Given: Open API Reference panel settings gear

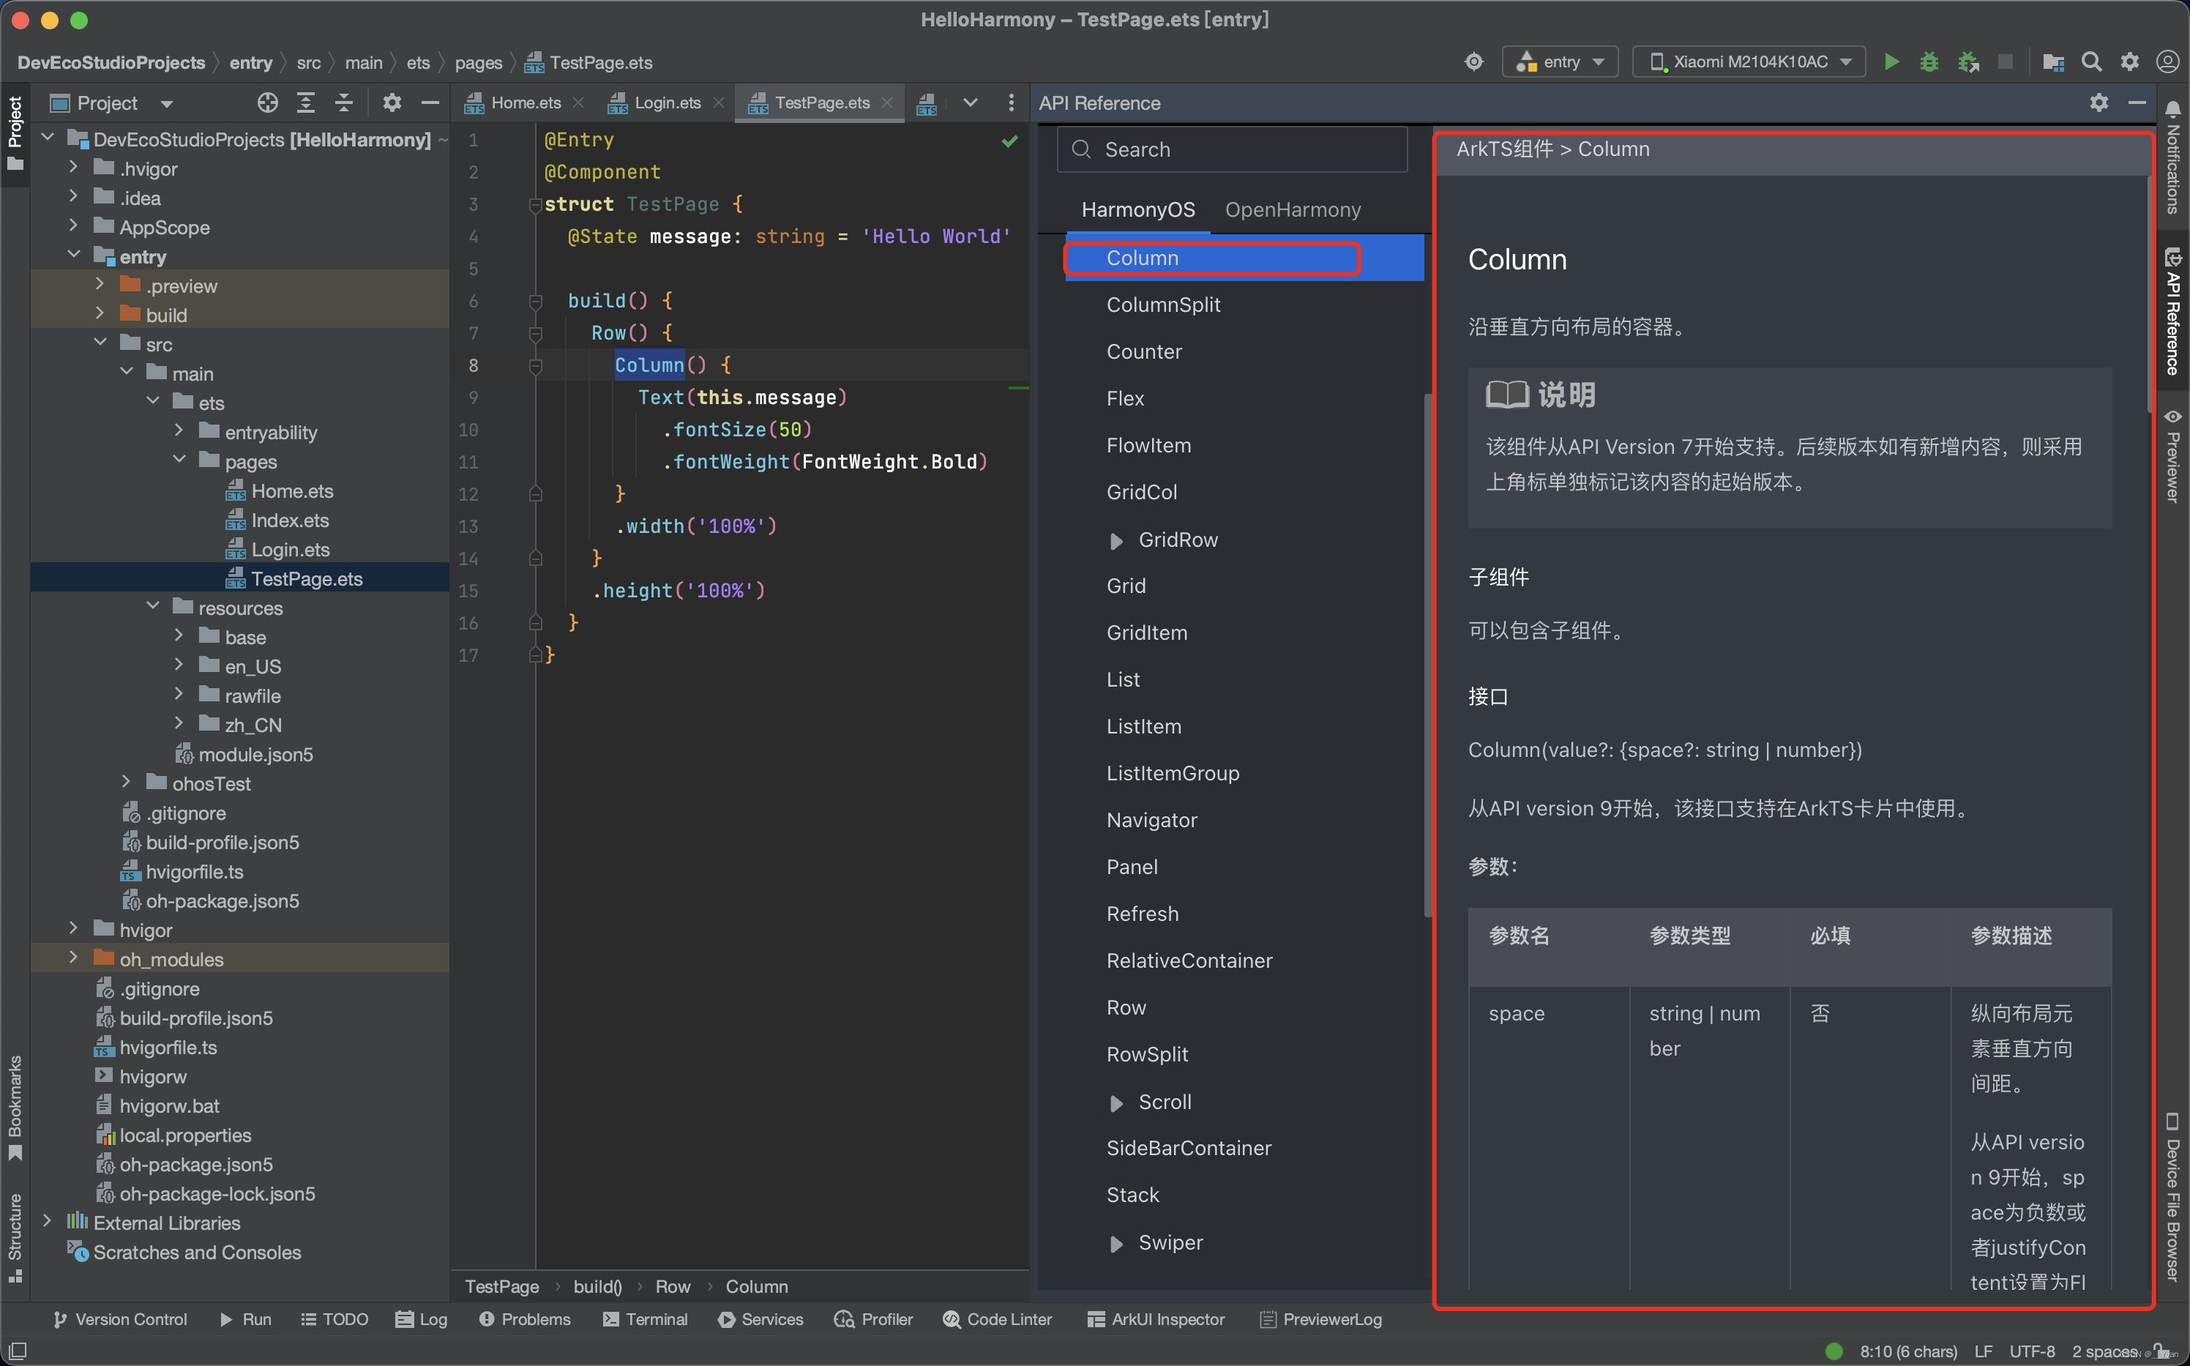Looking at the screenshot, I should point(2099,103).
